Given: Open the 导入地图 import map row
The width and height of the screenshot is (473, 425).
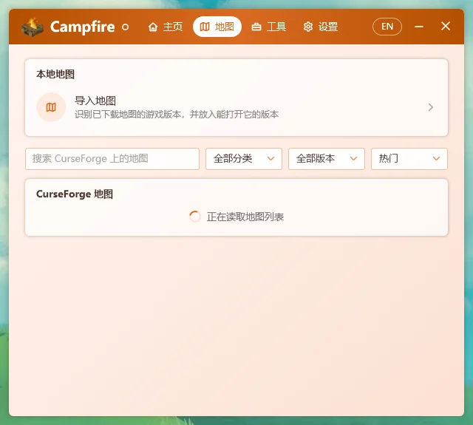Looking at the screenshot, I should coord(236,107).
